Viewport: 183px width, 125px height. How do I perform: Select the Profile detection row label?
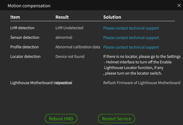click(x=25, y=47)
